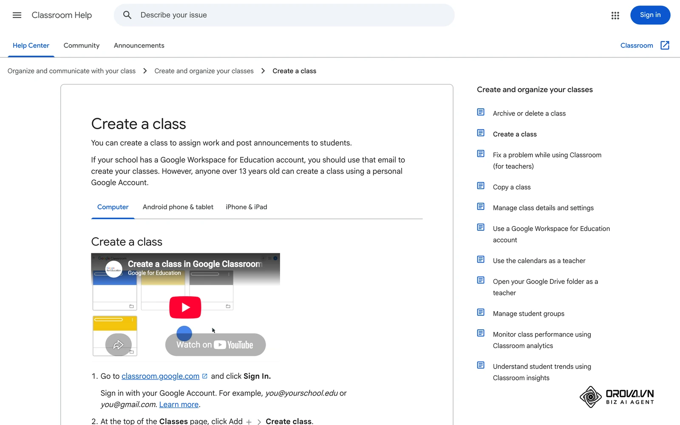Open Fix a problem while using Classroom article
The width and height of the screenshot is (680, 425).
pyautogui.click(x=547, y=161)
